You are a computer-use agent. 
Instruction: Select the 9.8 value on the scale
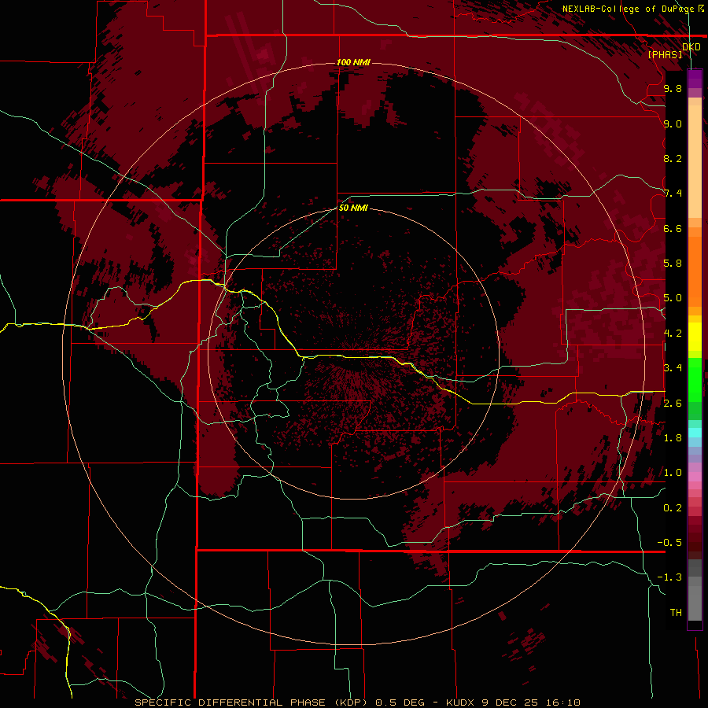673,88
